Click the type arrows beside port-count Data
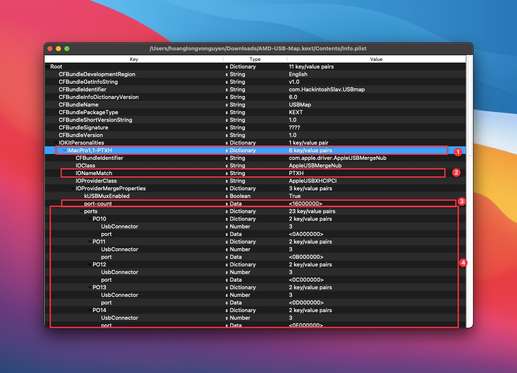Screen dimensions: 517x373 tap(226, 204)
